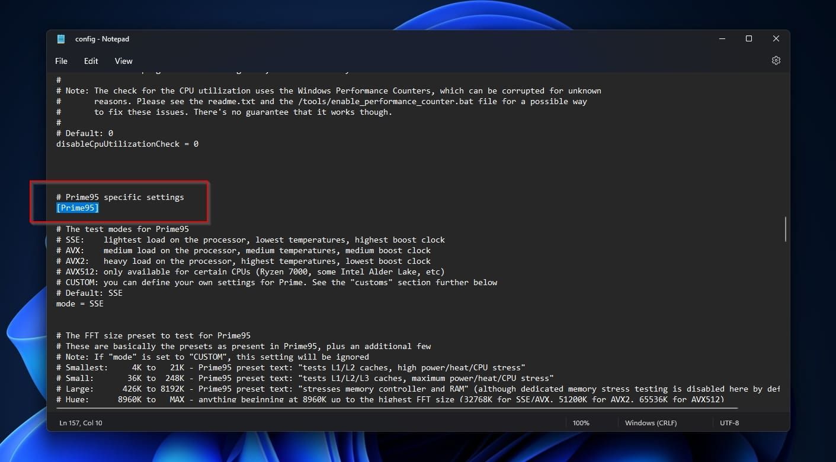Click the line 'to fix these issues'
Image resolution: width=836 pixels, height=462 pixels.
pos(225,112)
